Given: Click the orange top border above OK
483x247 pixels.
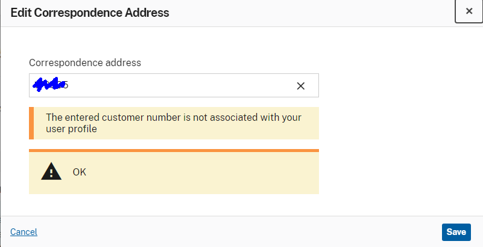Looking at the screenshot, I should coord(174,151).
